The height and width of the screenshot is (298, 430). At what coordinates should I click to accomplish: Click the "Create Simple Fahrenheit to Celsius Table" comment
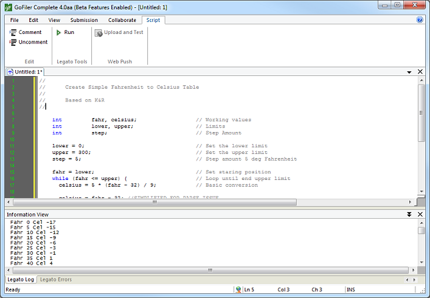coord(132,87)
